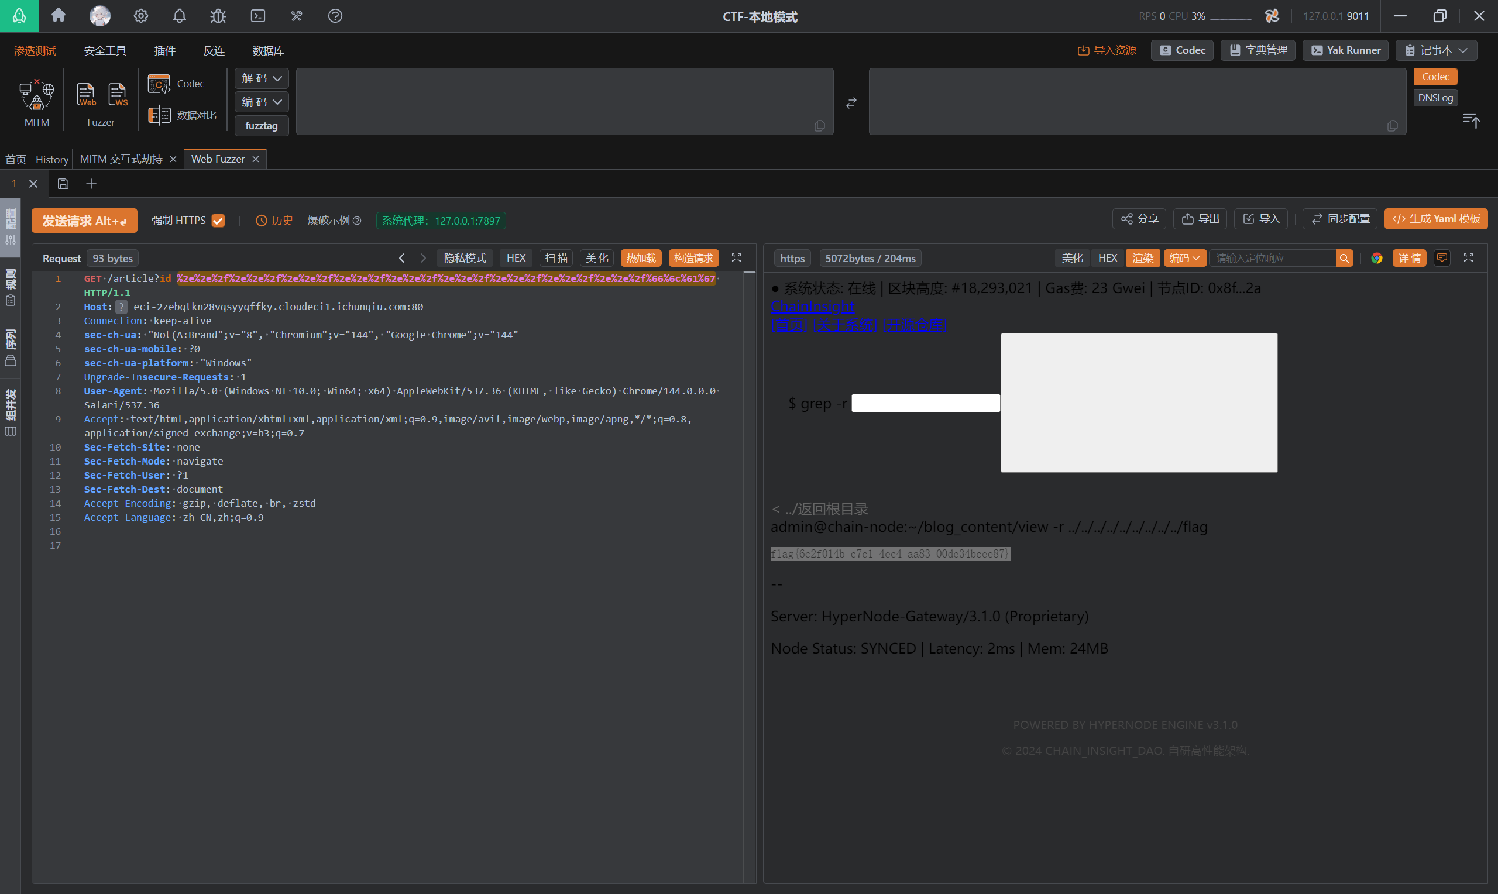Open response in Chrome browser icon
The image size is (1498, 894).
[x=1377, y=258]
